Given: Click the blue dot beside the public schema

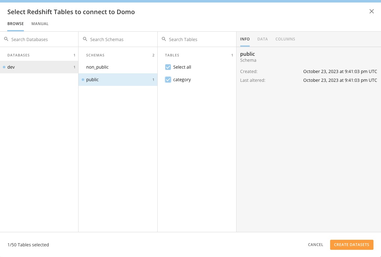Looking at the screenshot, I should click(x=83, y=79).
